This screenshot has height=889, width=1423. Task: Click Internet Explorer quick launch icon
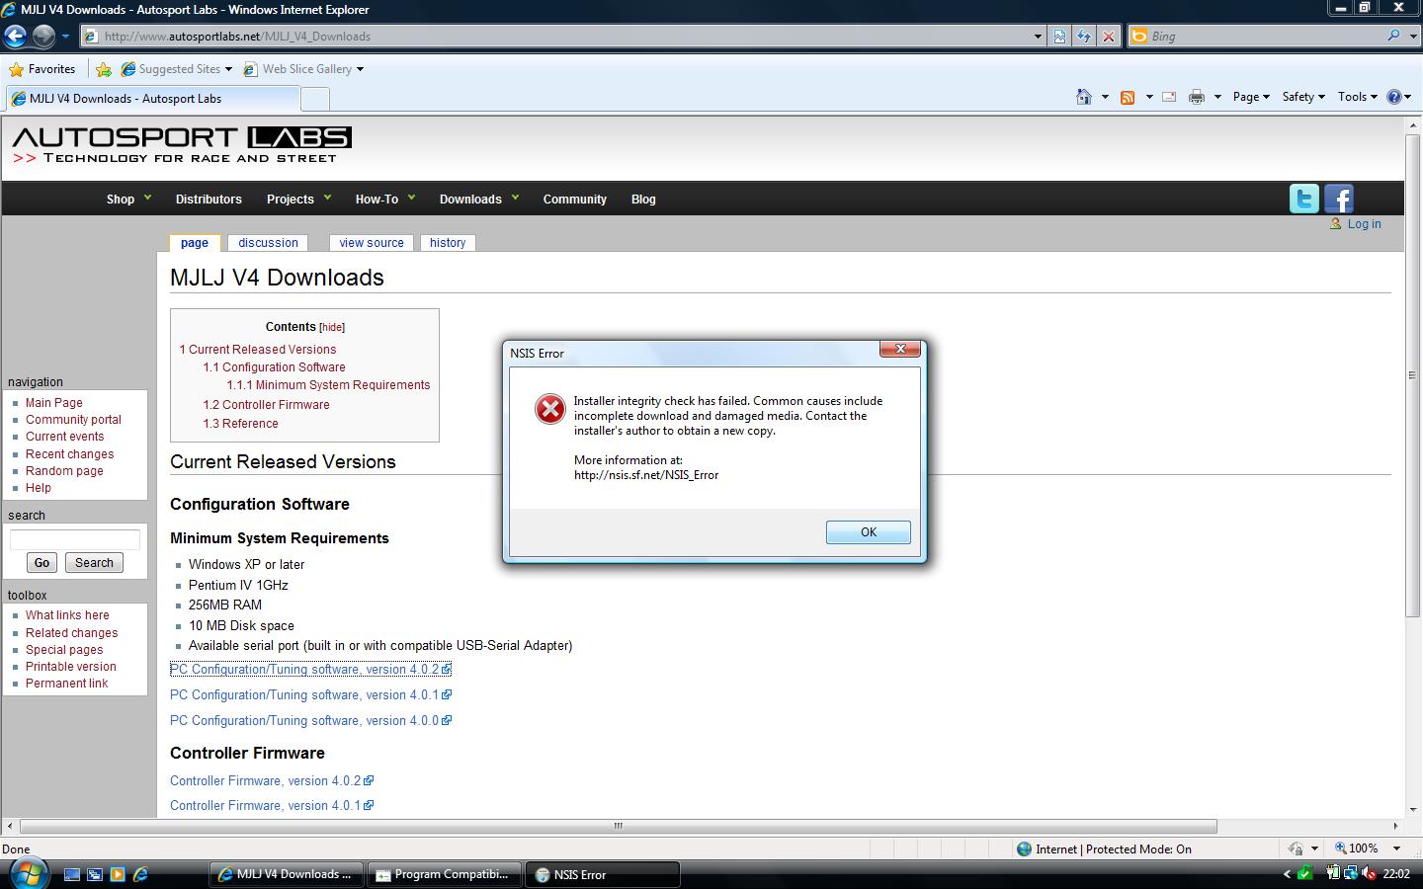140,874
